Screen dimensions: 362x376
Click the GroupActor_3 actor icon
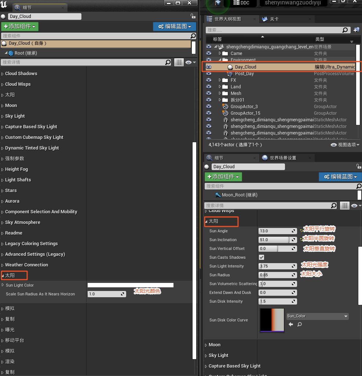click(226, 107)
